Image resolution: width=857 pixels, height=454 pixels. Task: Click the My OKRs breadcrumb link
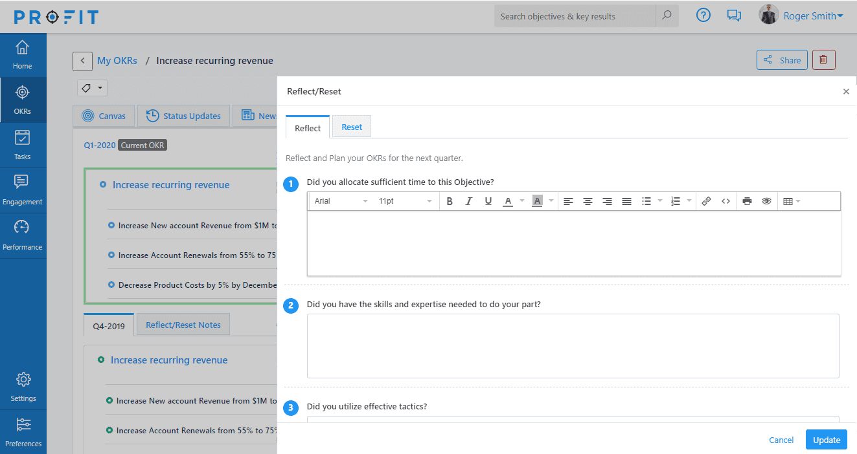click(117, 61)
